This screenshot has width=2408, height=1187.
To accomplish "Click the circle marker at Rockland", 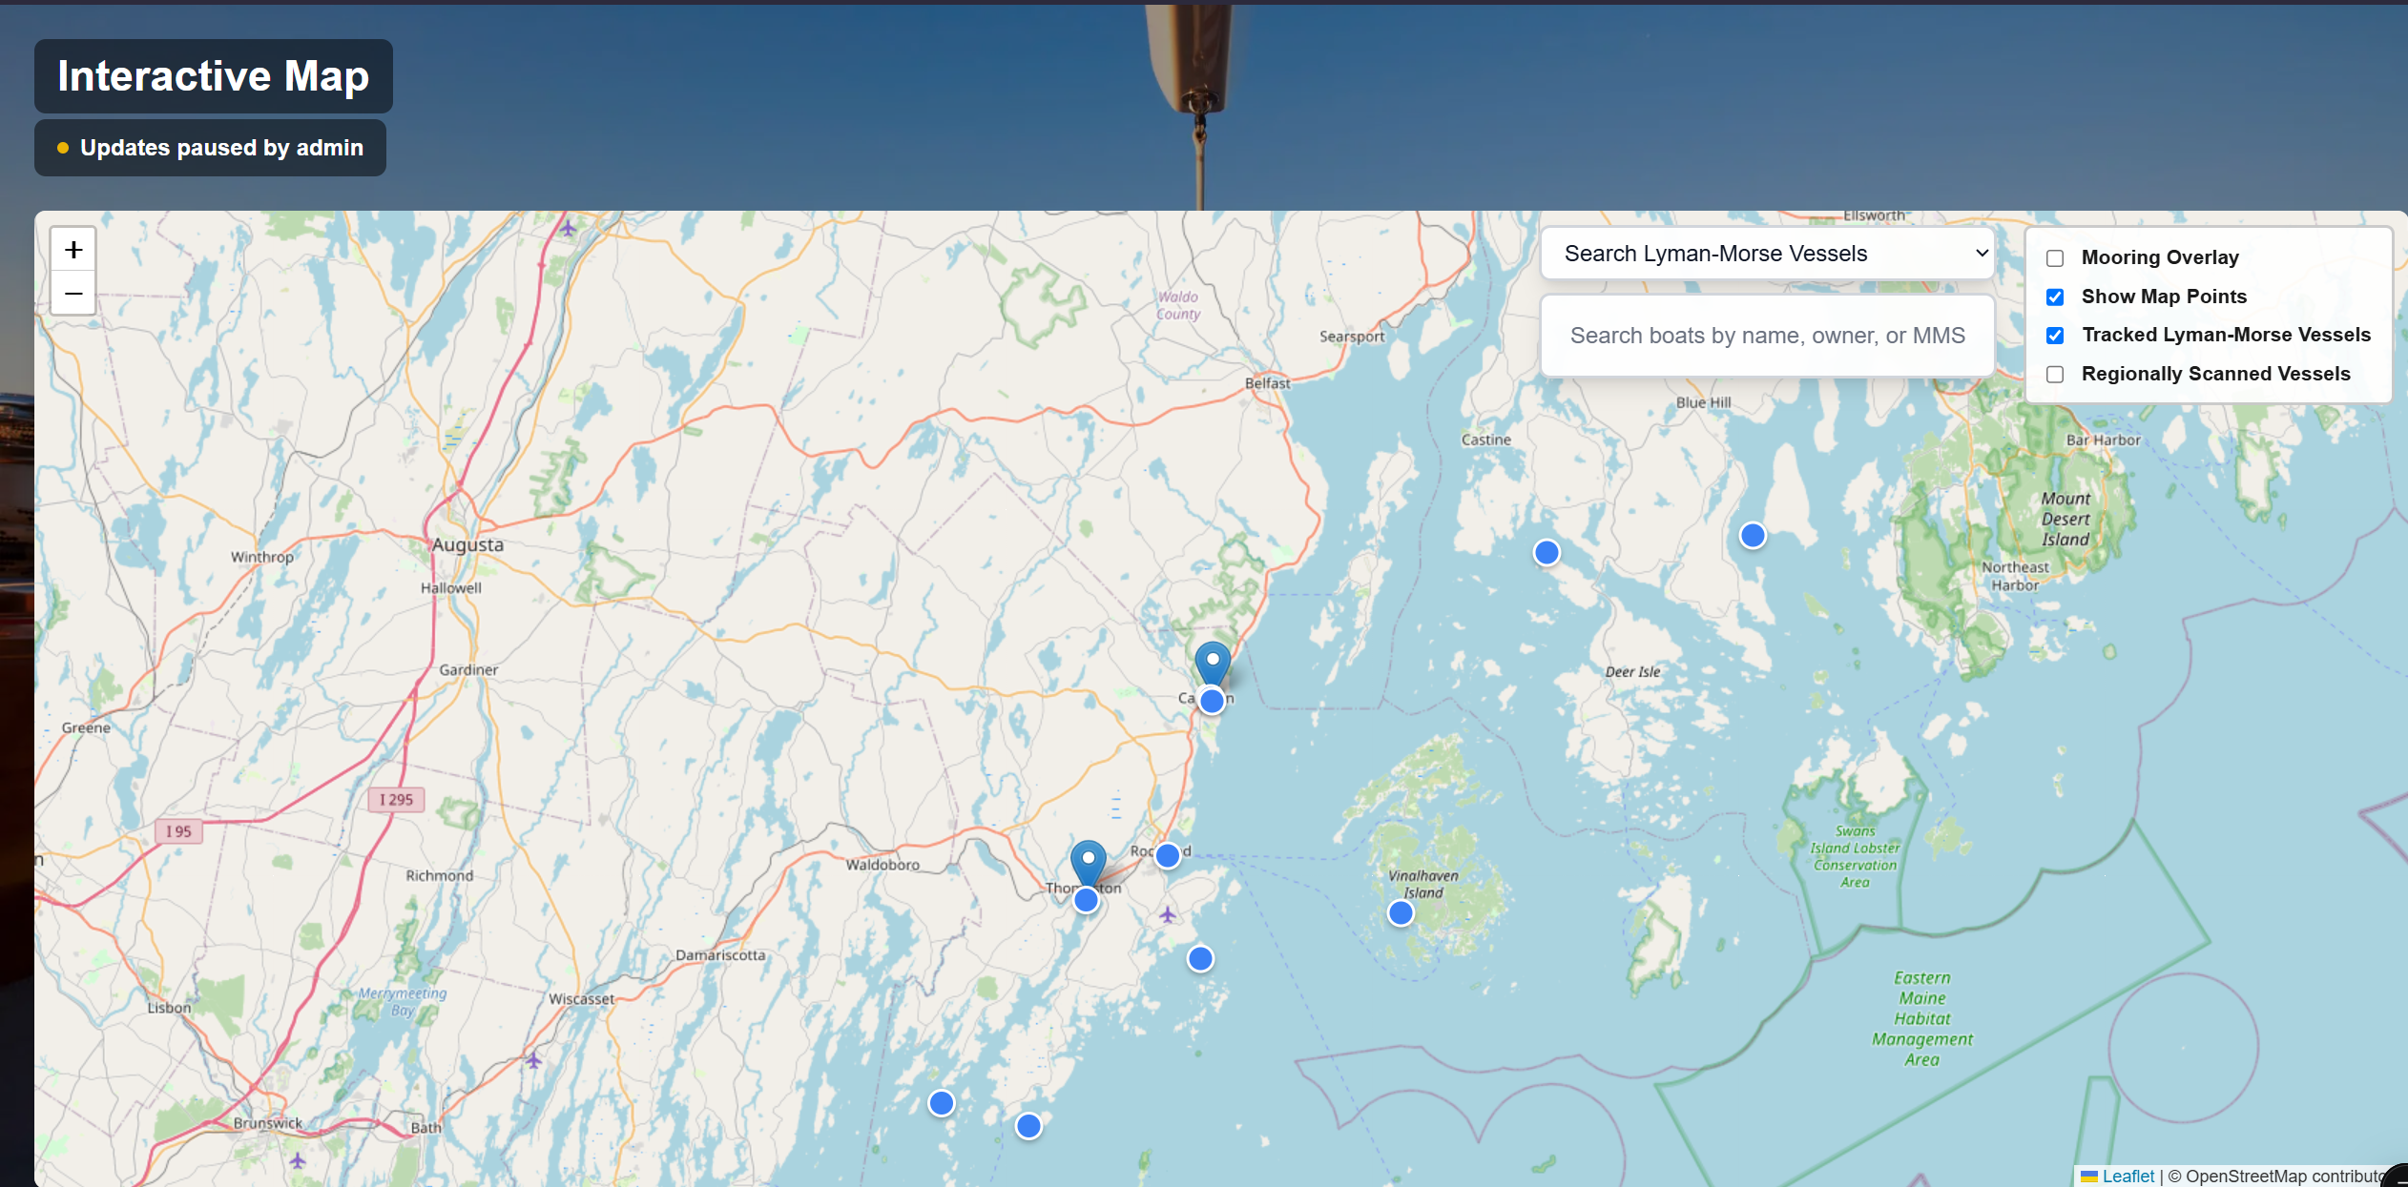I will point(1166,855).
